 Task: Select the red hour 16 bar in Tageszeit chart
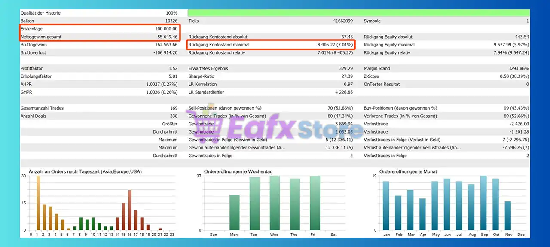pos(130,210)
